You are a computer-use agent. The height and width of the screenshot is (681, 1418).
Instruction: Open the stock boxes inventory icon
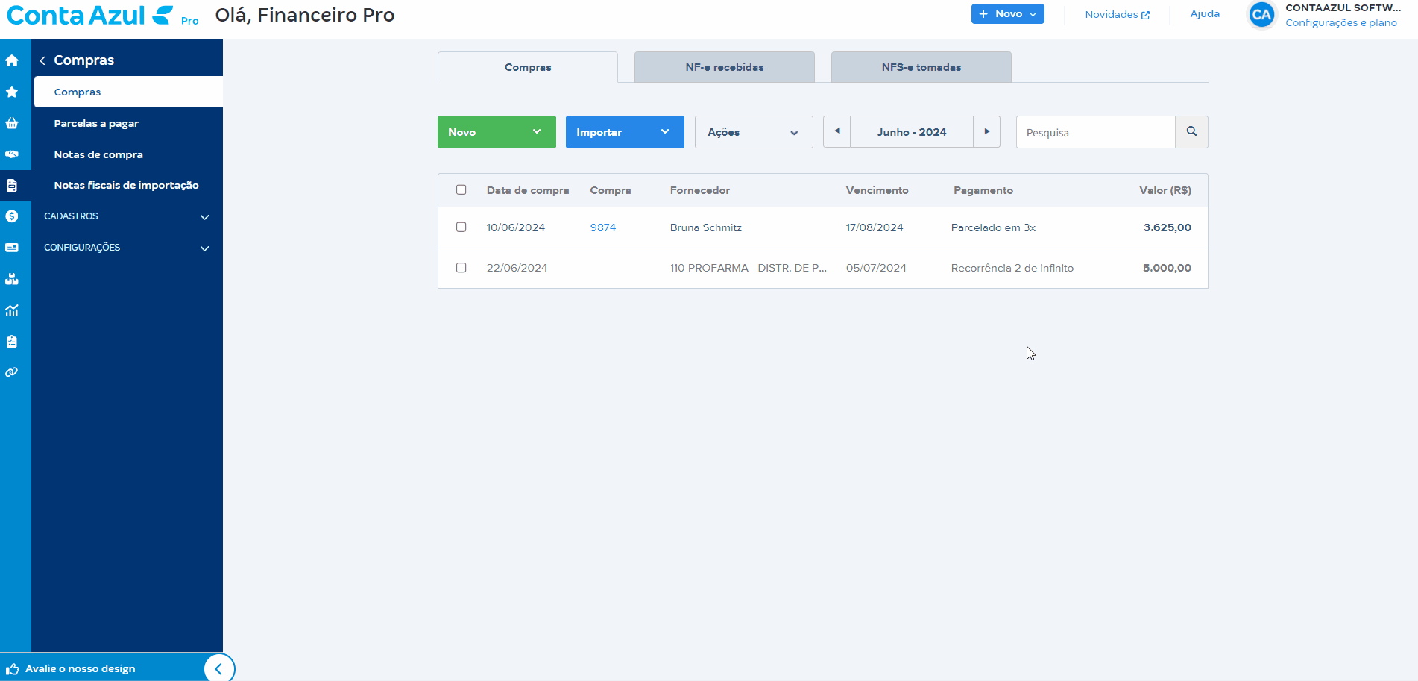[x=12, y=279]
